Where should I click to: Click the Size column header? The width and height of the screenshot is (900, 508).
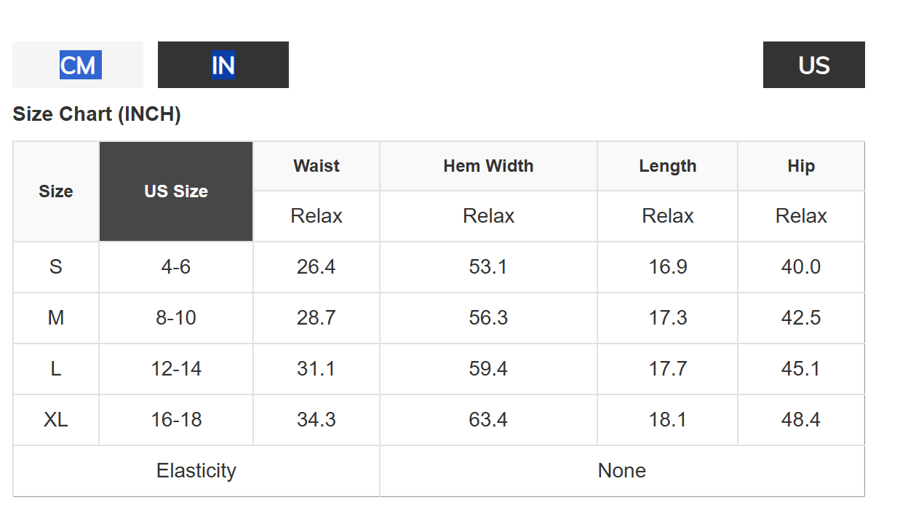[56, 191]
